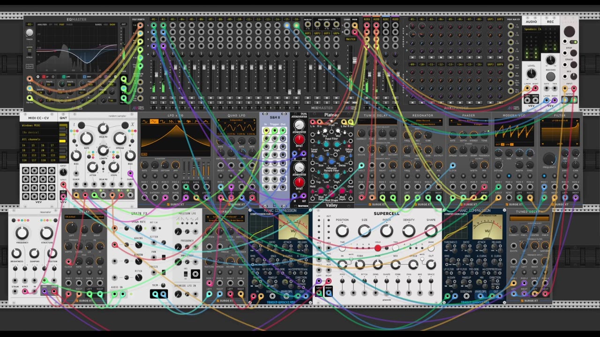Click the STEPS knob on random sampler
The height and width of the screenshot is (337, 600).
114,167
